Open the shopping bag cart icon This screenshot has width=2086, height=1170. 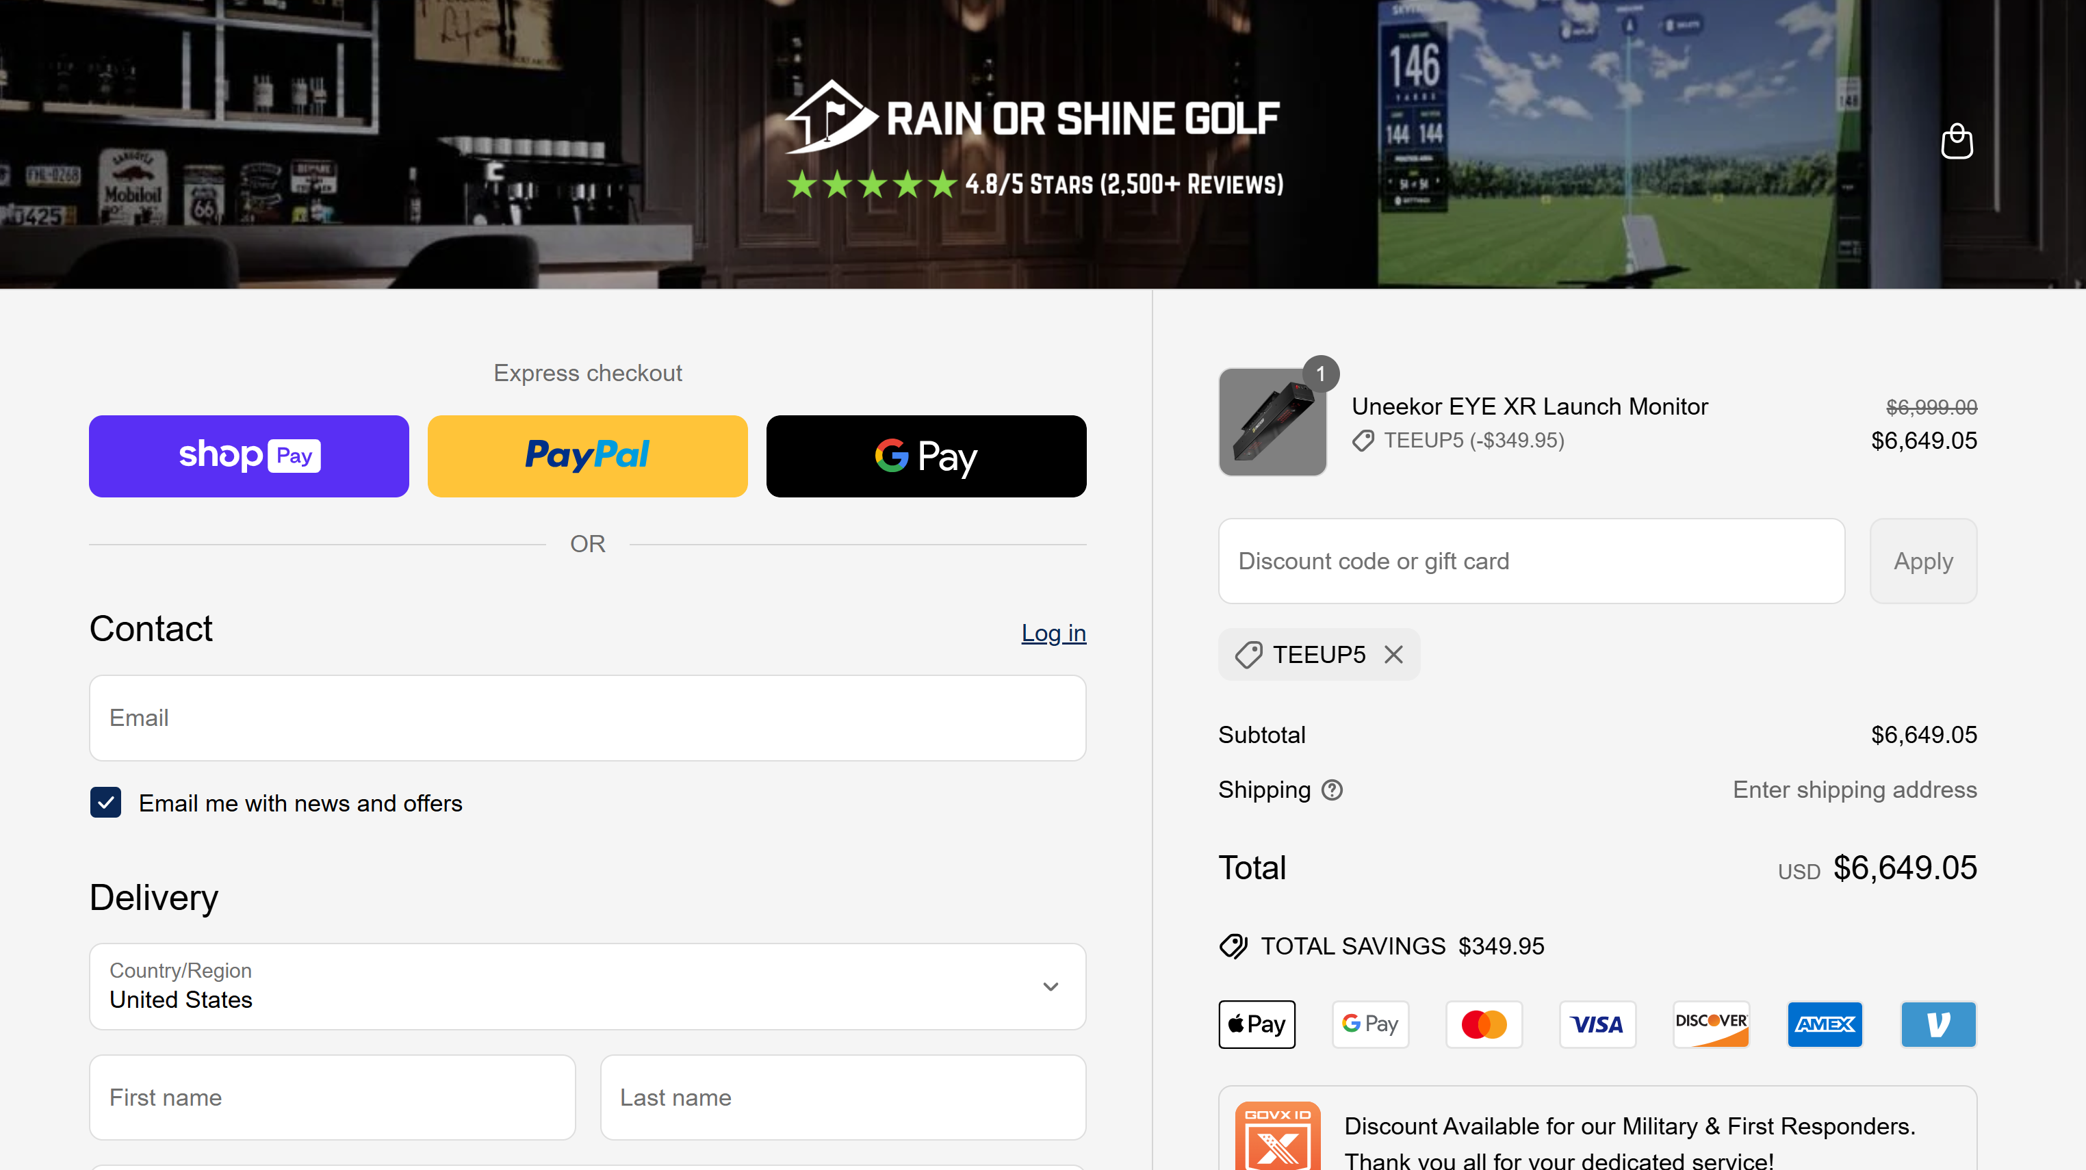1957,142
